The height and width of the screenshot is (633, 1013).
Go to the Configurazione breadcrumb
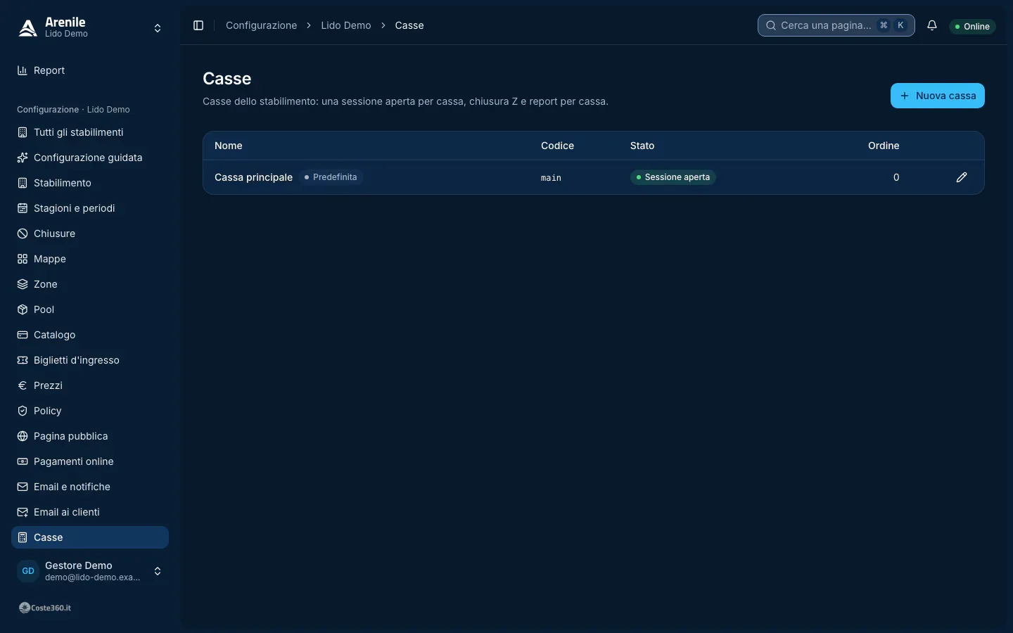point(261,25)
